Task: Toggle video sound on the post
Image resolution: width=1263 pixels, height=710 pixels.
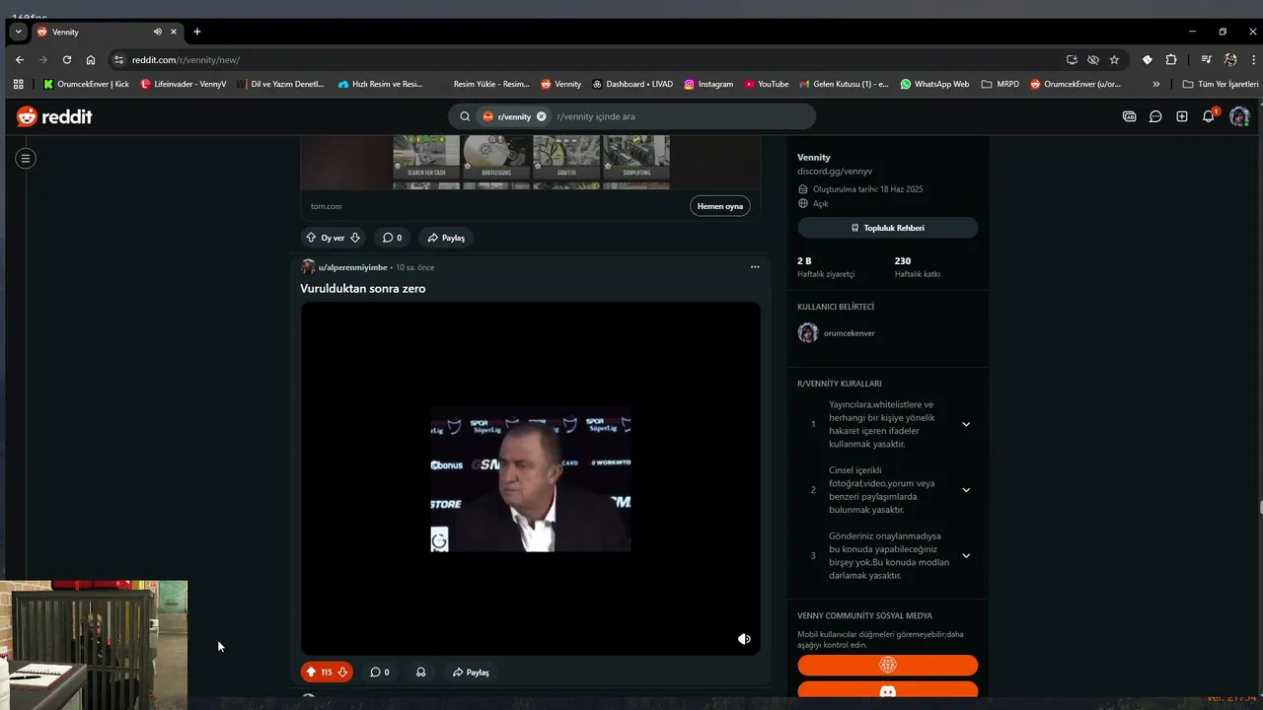Action: point(744,639)
